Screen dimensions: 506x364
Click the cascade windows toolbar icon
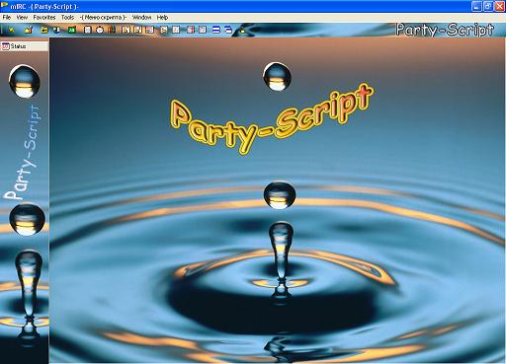coord(228,30)
